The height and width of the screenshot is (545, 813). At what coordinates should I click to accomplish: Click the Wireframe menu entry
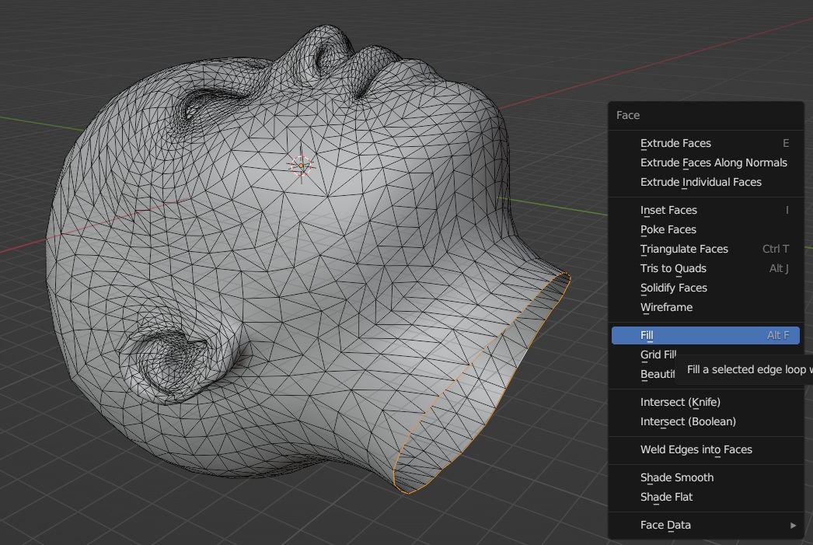(x=666, y=307)
